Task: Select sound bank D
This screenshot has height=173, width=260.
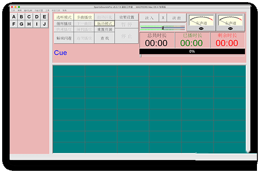Action: pos(37,17)
